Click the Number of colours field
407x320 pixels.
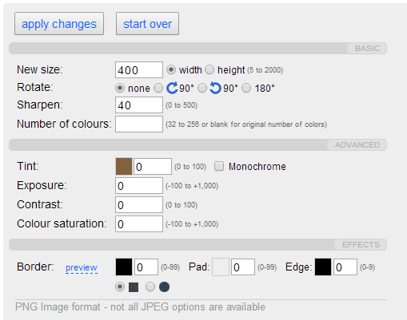[139, 124]
